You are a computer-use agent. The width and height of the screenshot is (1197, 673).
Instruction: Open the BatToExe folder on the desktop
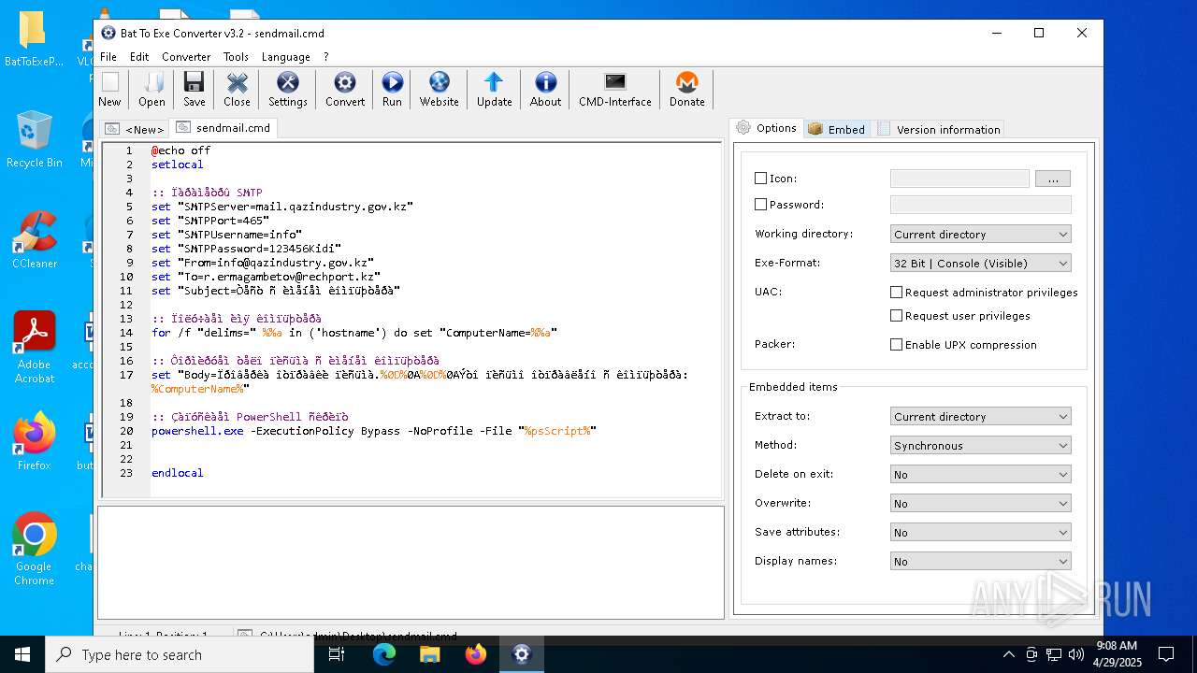[x=35, y=39]
